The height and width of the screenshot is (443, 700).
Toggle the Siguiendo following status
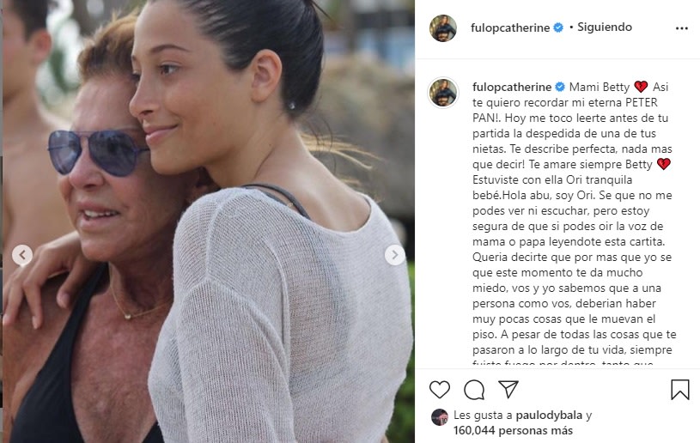pos(605,27)
